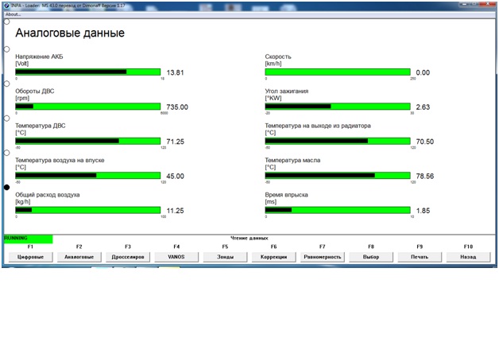This screenshot has width=499, height=342.
Task: Click the intake air value 45.00
Action: click(176, 176)
